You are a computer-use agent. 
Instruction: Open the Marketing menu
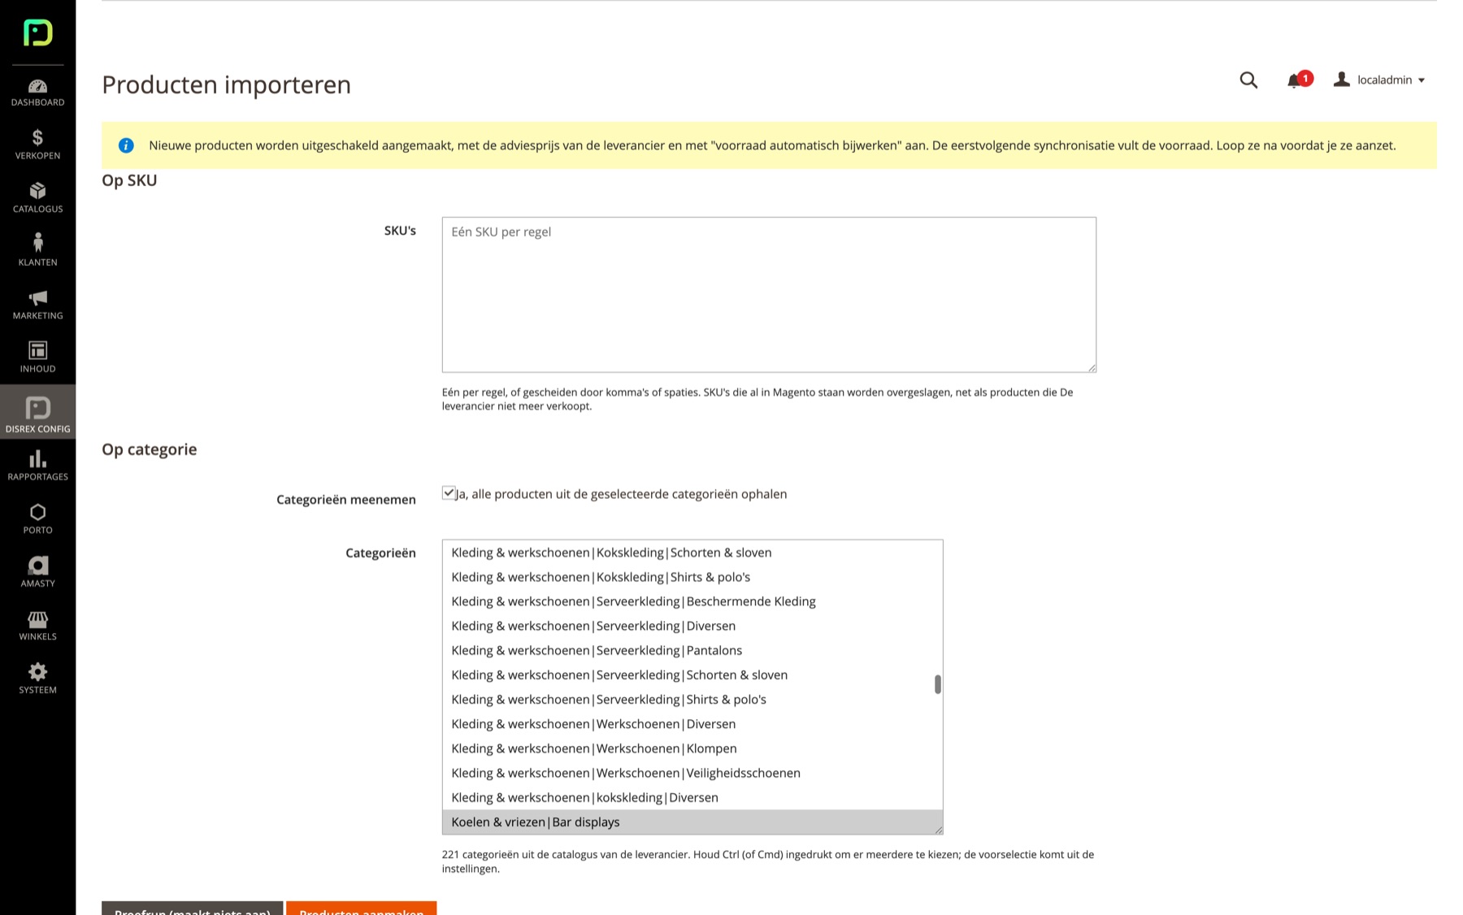[37, 305]
